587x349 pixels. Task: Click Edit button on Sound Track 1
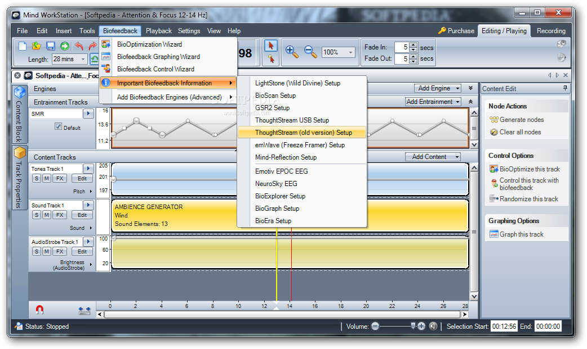82,215
